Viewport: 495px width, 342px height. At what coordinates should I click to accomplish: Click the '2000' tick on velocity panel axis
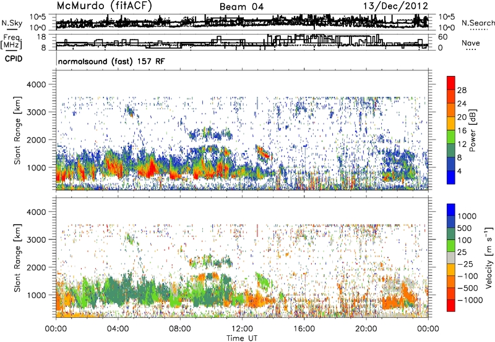click(37, 267)
